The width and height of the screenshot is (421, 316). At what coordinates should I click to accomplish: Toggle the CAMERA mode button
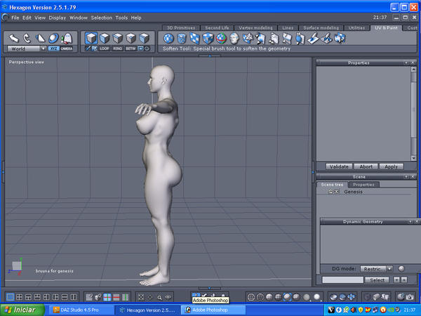tap(67, 48)
